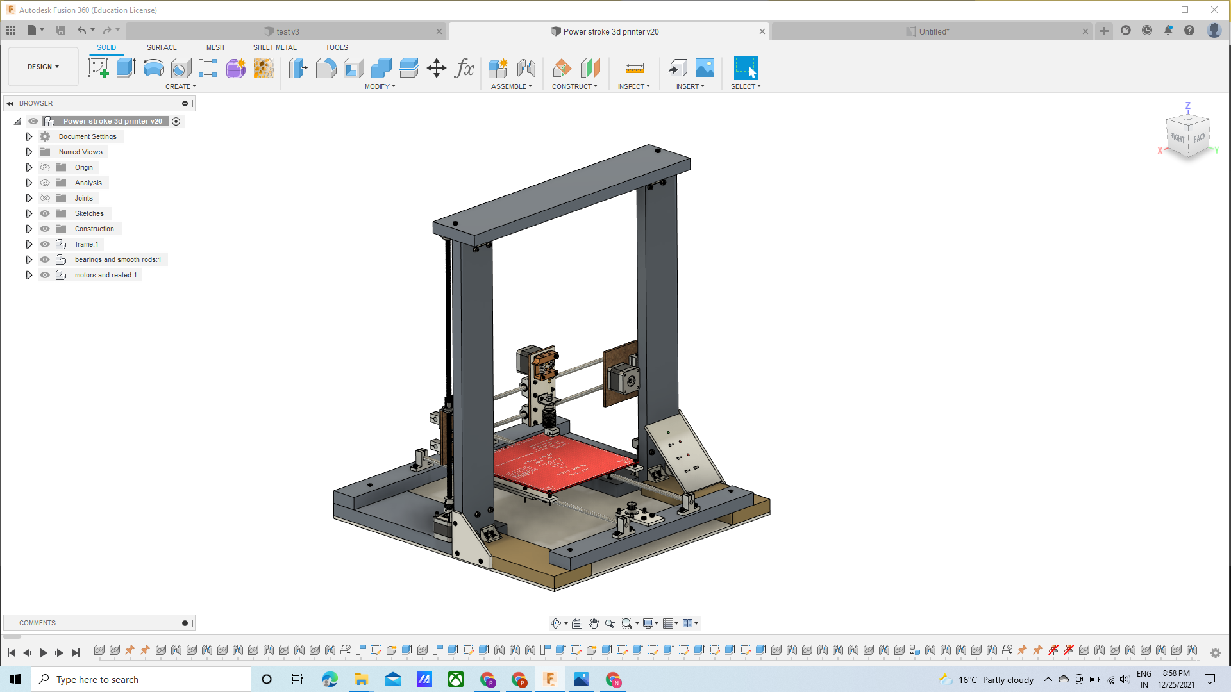Select the Extrude tool icon

(125, 67)
